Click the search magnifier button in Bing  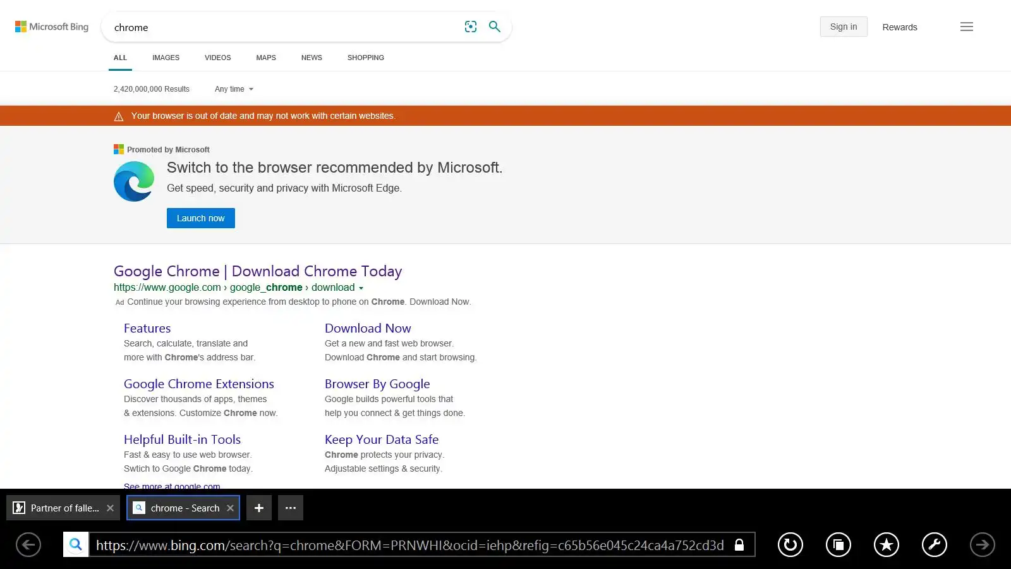(x=495, y=27)
